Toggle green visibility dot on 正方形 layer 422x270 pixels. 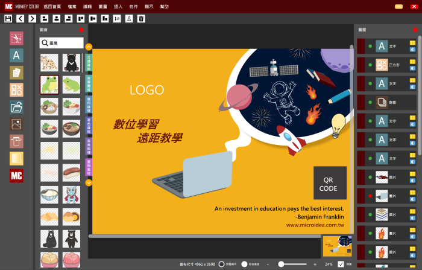[370, 65]
